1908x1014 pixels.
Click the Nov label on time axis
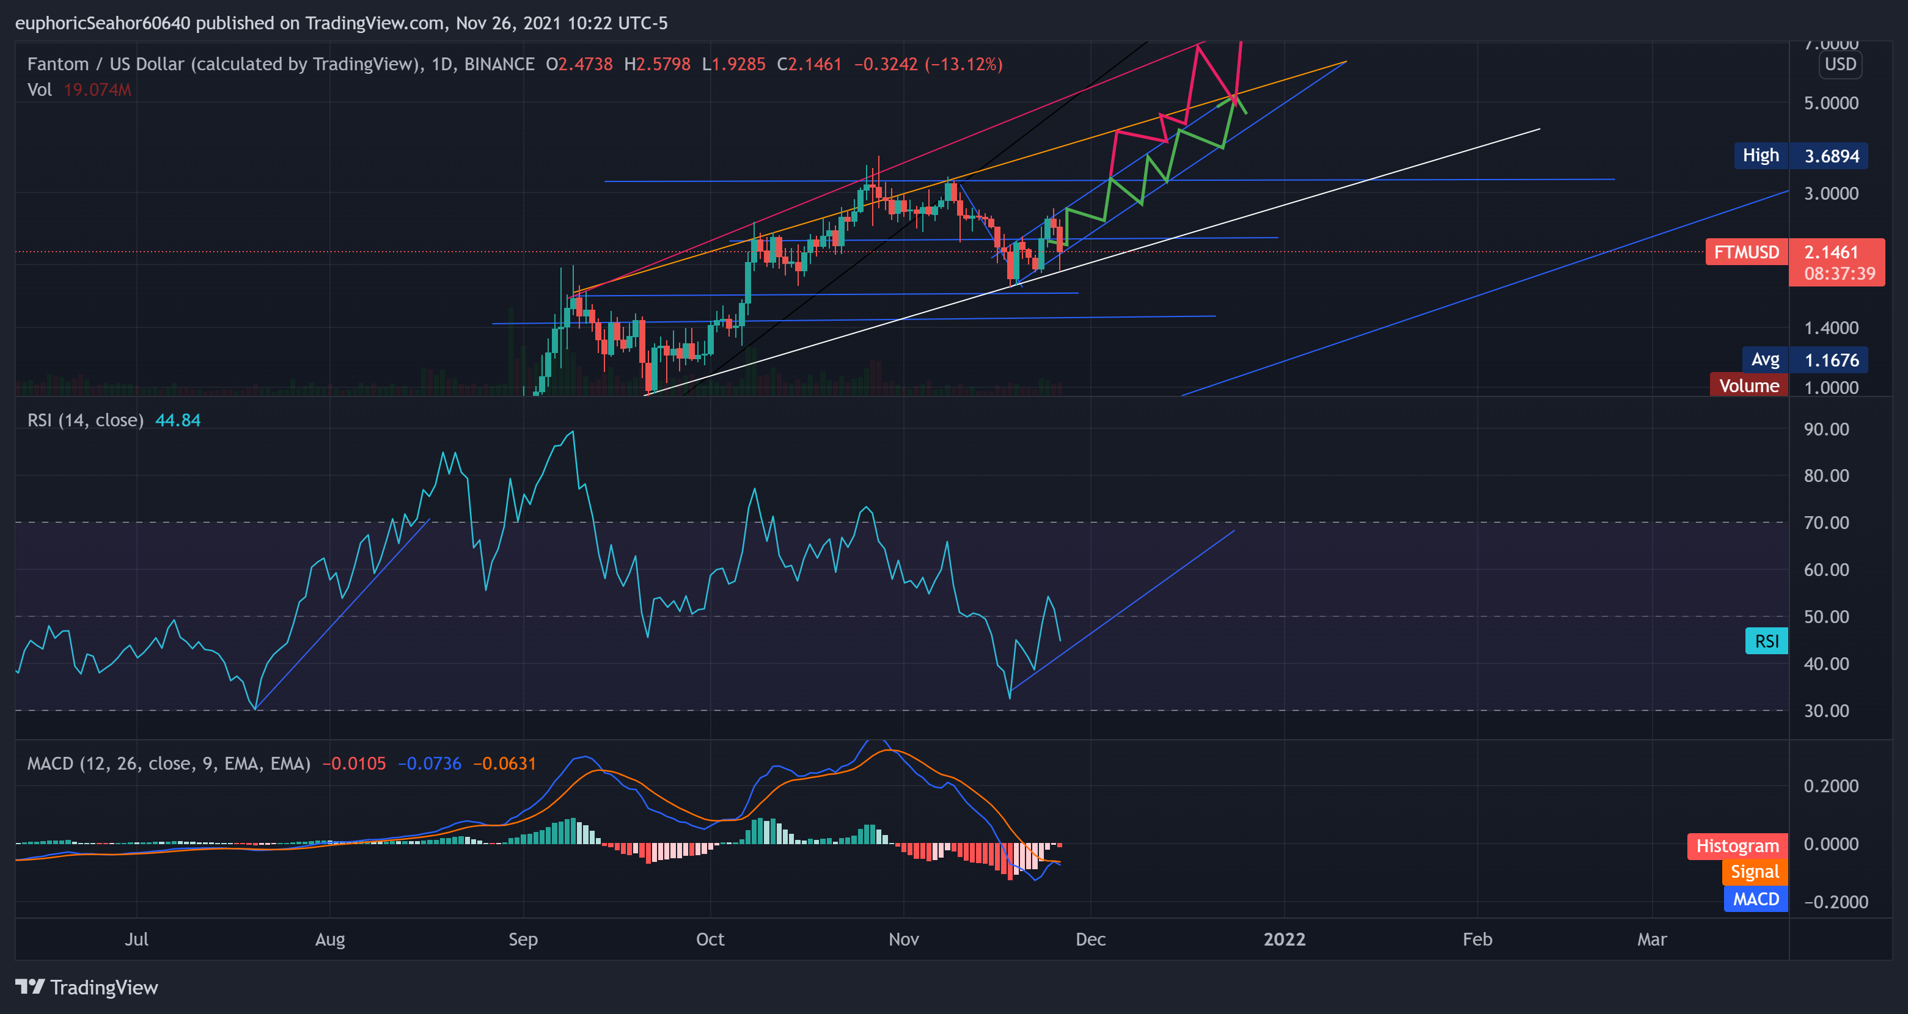coord(904,939)
